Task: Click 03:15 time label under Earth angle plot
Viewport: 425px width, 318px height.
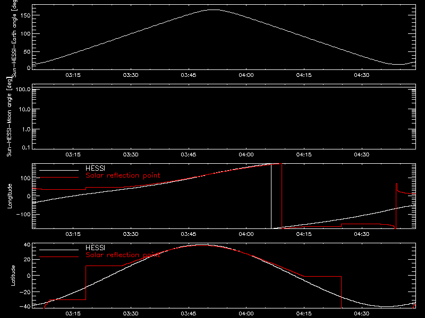Action: click(73, 75)
